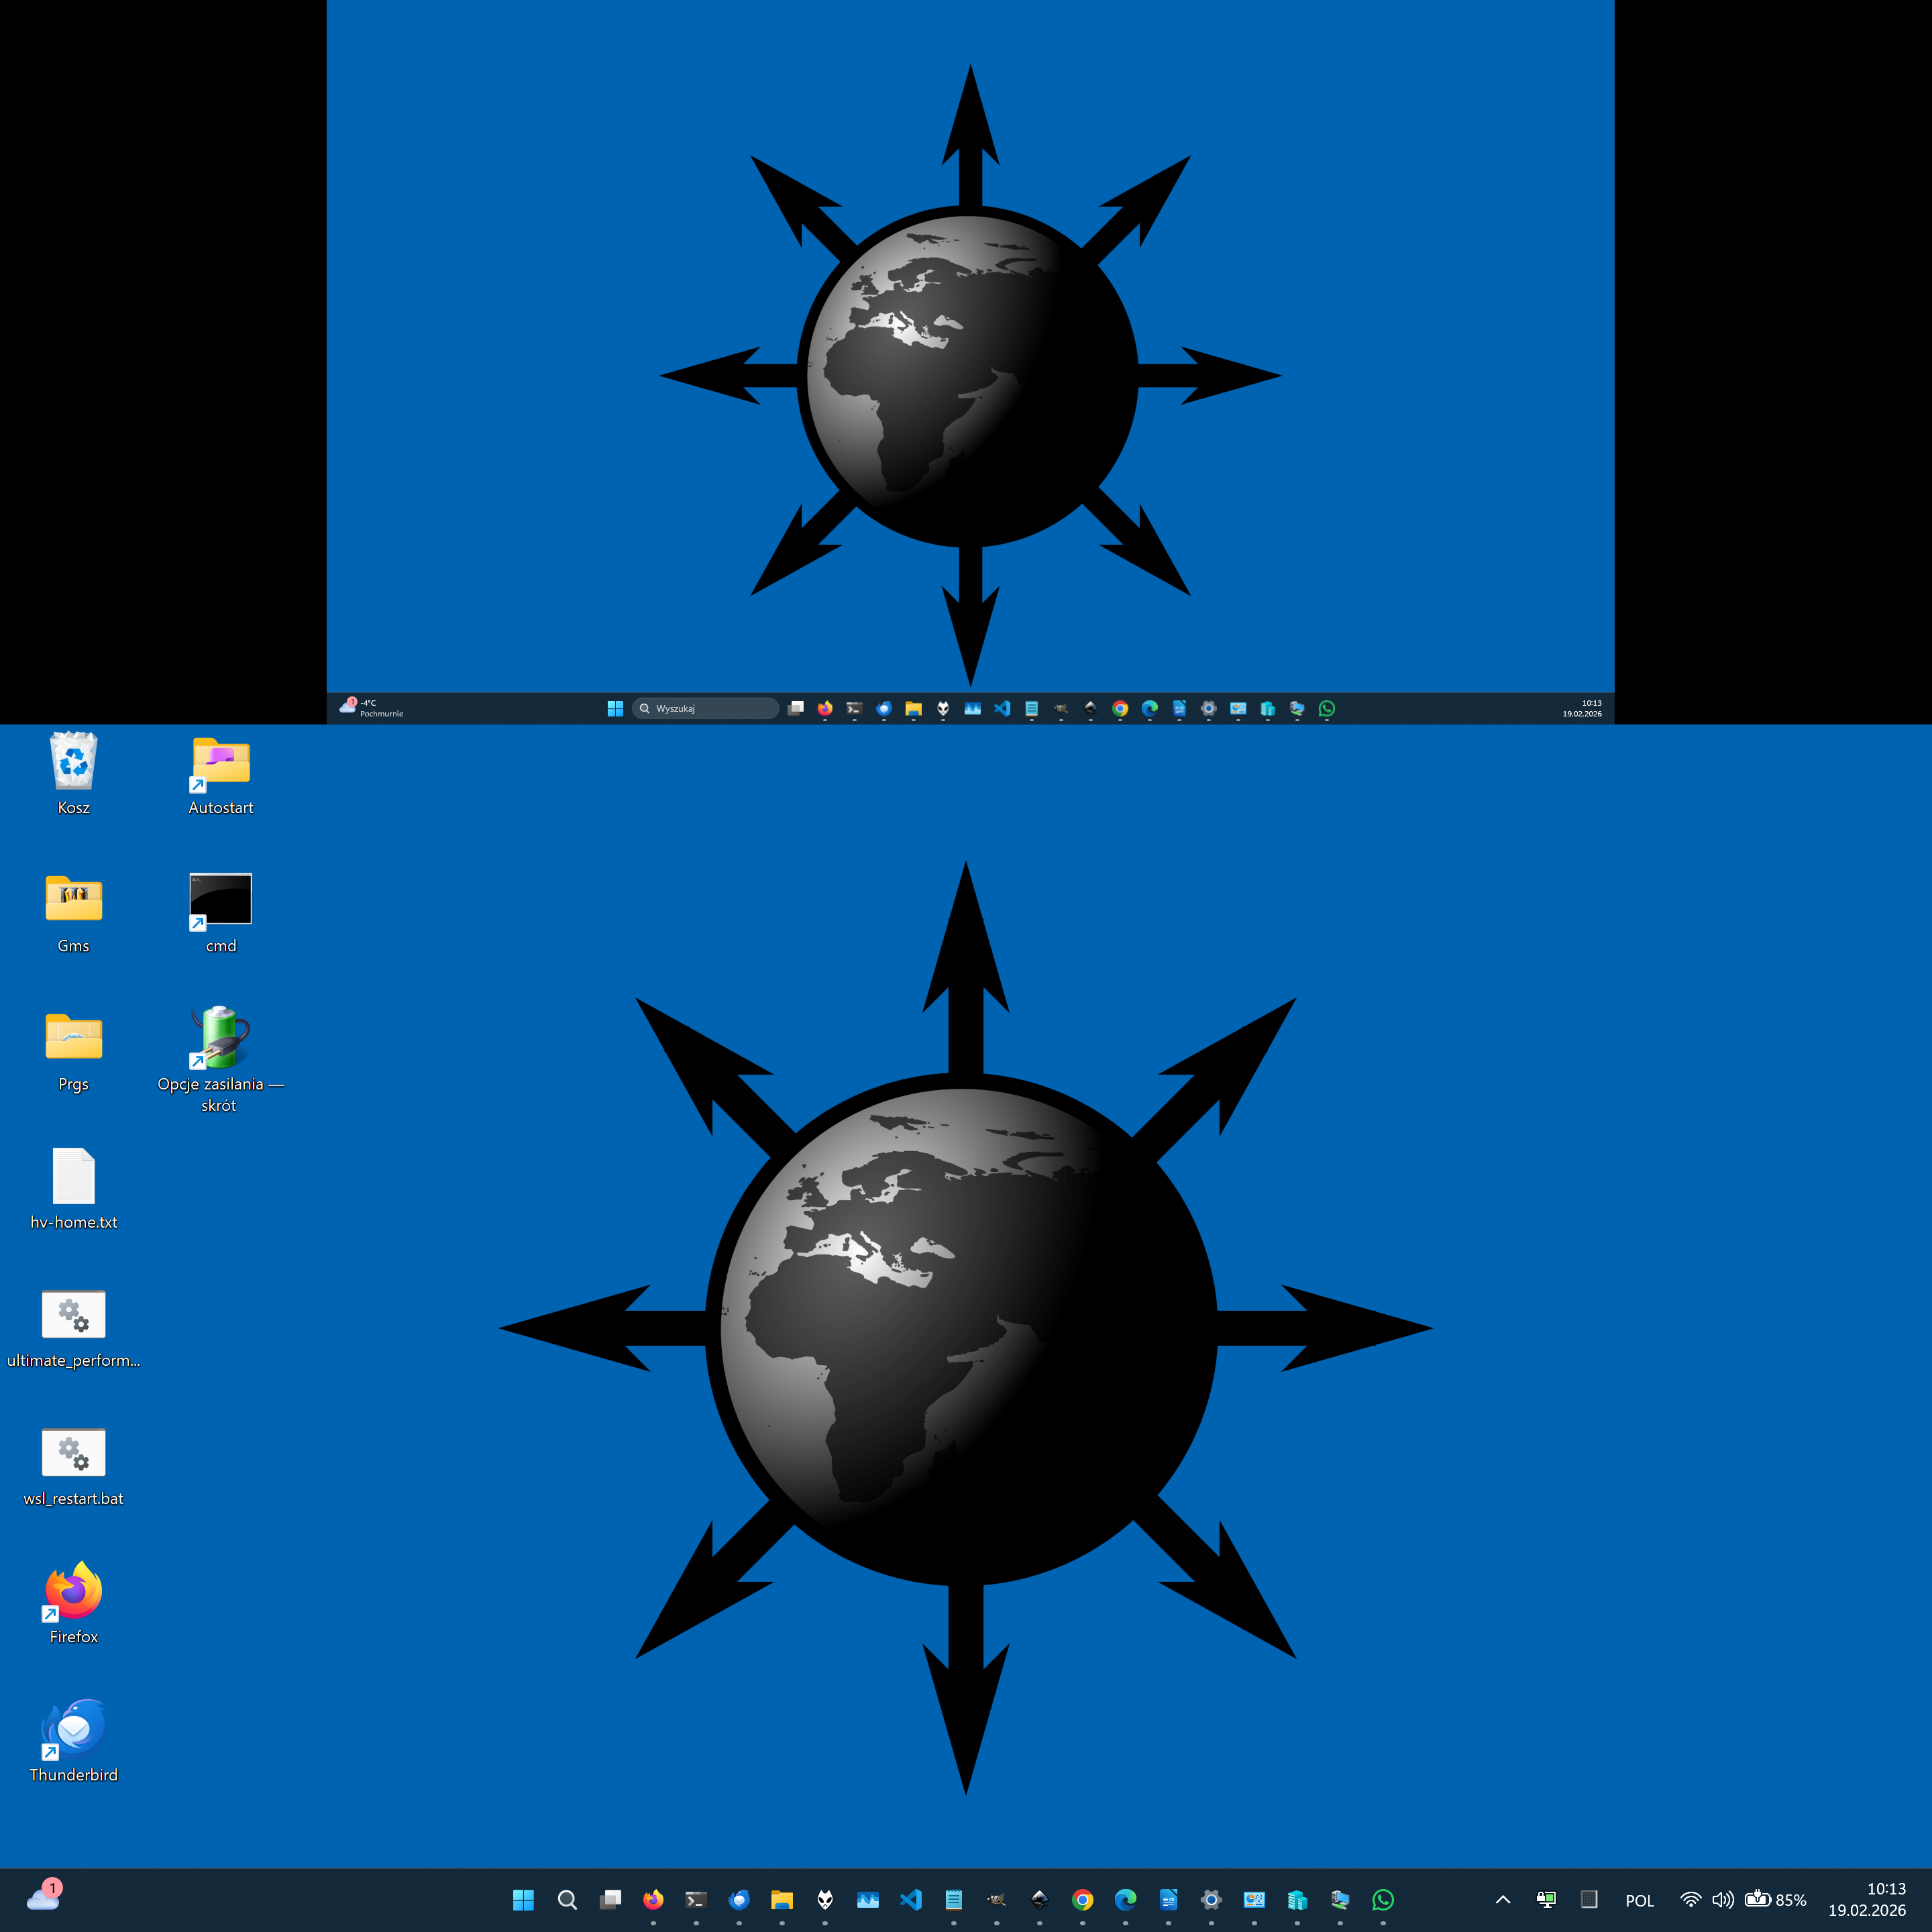Open the Windows Start menu
The width and height of the screenshot is (1932, 1932).
pos(523,1899)
